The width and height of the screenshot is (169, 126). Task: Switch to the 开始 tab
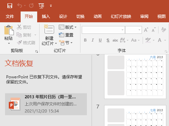[29, 17]
